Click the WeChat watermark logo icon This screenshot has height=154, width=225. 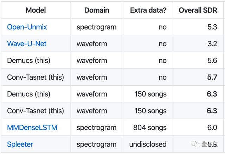(196, 144)
